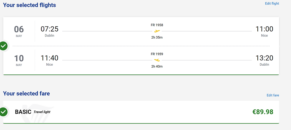This screenshot has width=291, height=130.
Task: Click flight number FR 1959
Action: (x=157, y=54)
